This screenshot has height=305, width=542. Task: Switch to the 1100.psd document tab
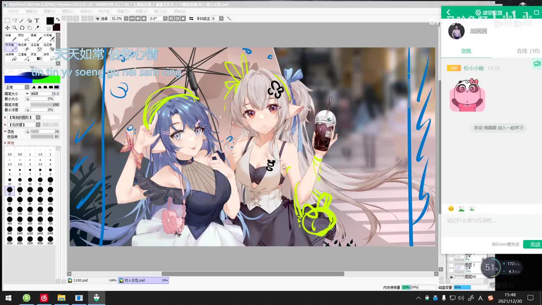click(92, 280)
